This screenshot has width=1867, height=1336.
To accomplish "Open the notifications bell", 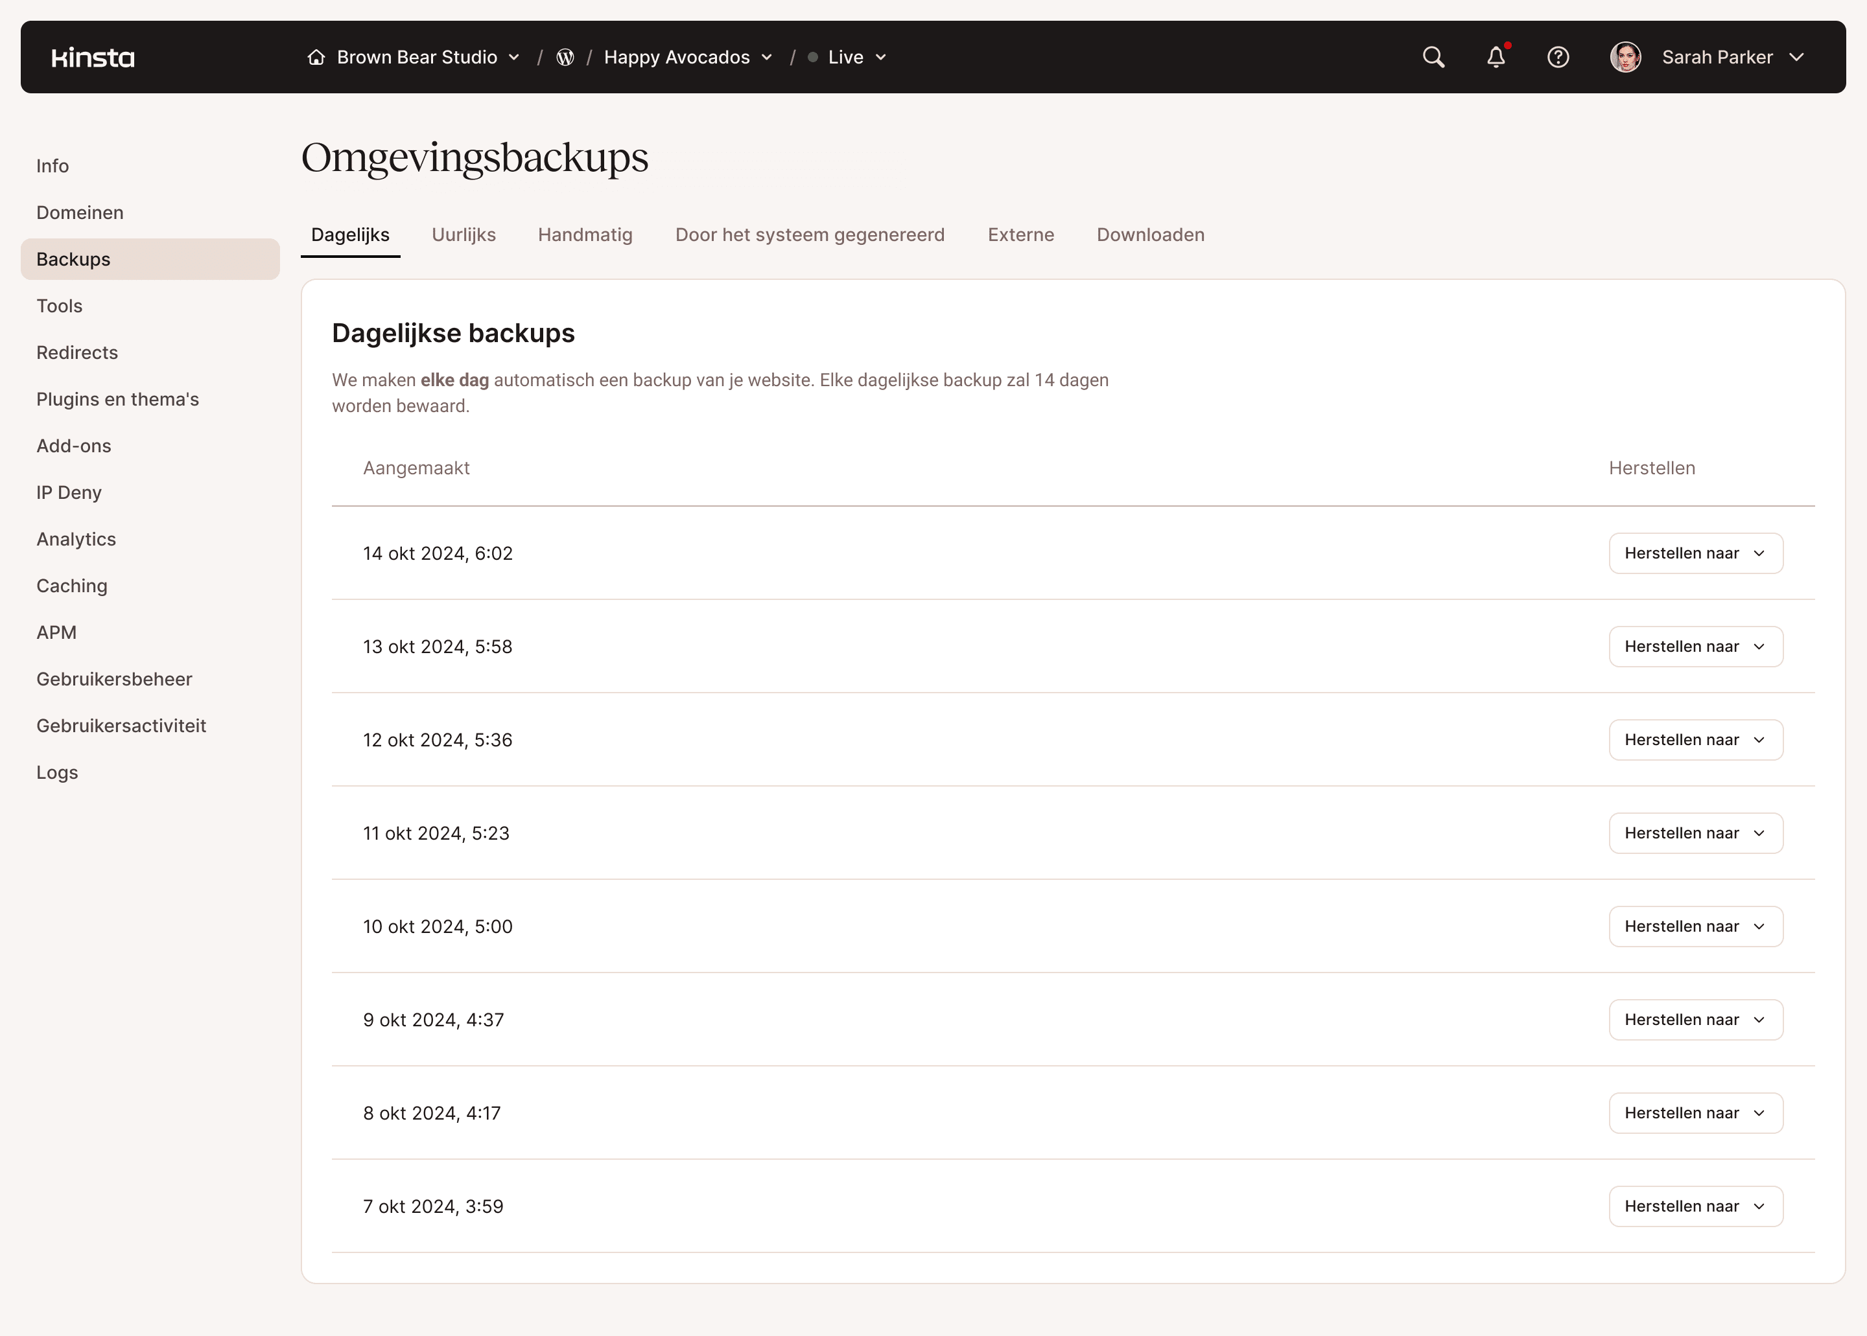I will (x=1496, y=57).
